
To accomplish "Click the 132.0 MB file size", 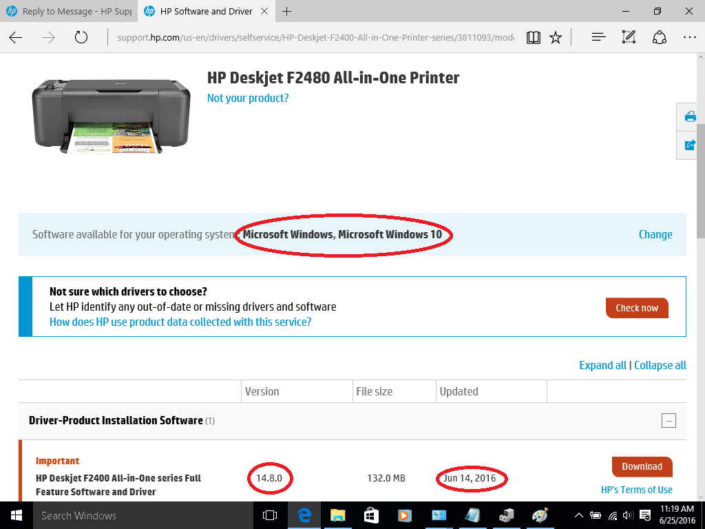I will (386, 478).
